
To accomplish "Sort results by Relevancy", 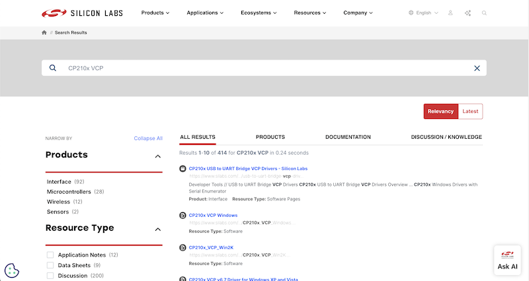I will tap(440, 111).
